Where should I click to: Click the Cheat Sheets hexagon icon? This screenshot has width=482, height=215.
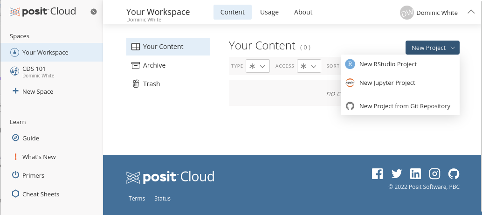(15, 194)
